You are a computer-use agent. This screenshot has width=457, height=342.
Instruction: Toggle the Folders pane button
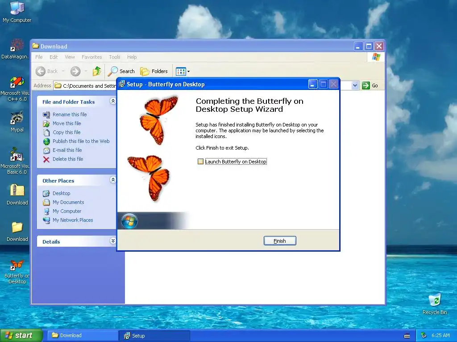[x=154, y=71]
